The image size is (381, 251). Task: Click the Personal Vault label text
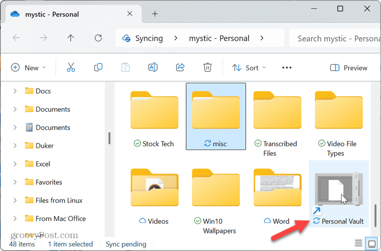[x=342, y=221]
